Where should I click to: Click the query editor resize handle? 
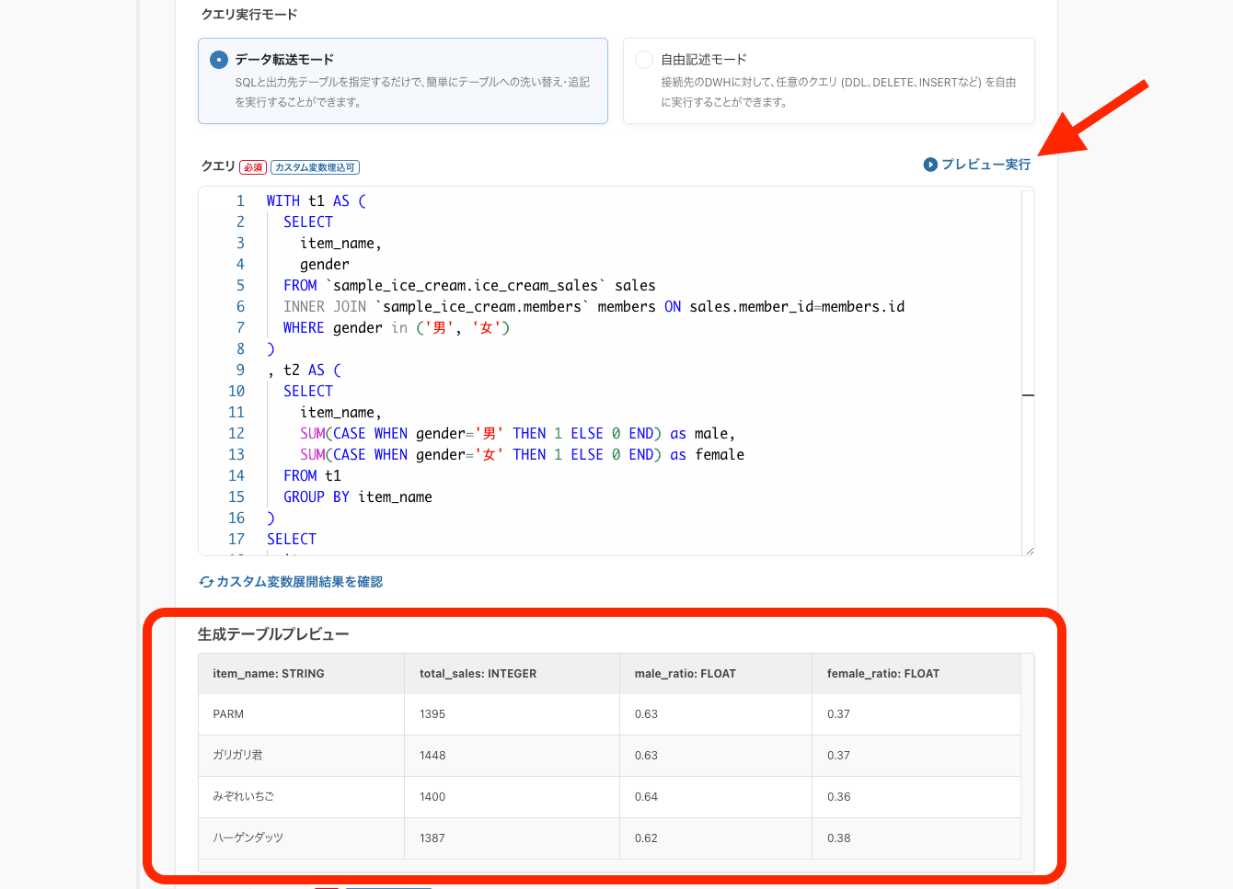tap(1029, 550)
